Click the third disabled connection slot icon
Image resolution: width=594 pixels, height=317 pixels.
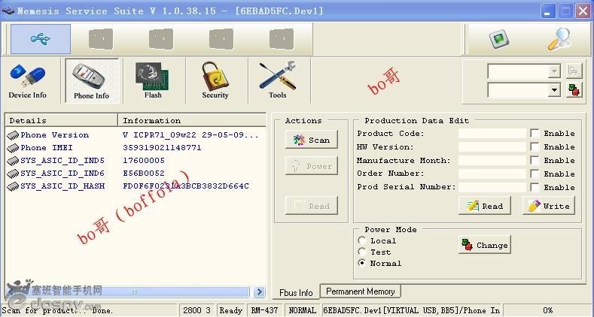[161, 39]
